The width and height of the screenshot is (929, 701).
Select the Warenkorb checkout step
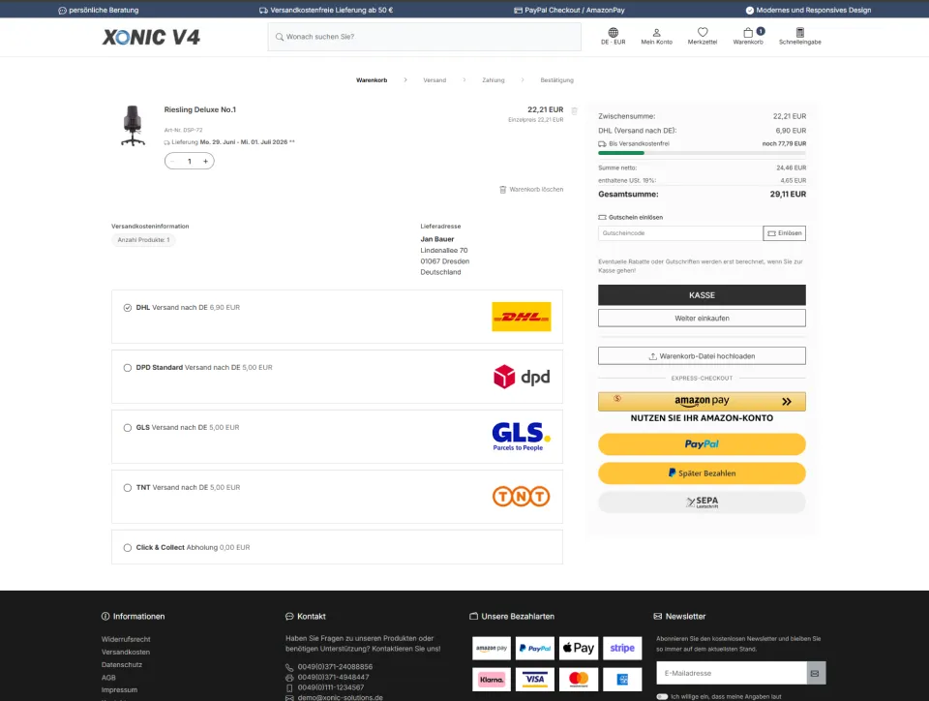(x=372, y=80)
